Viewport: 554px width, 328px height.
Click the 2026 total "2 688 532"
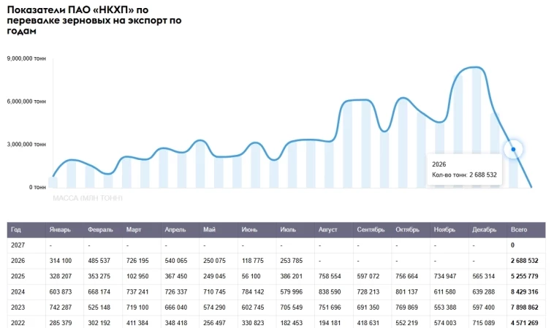(524, 261)
